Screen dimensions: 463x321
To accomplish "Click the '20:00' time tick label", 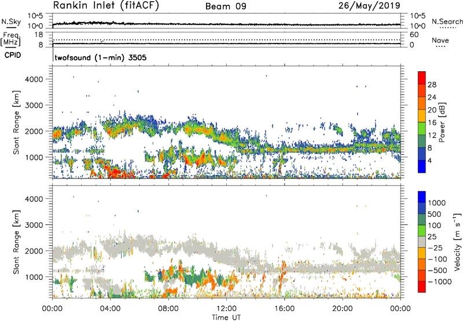I will (342, 309).
